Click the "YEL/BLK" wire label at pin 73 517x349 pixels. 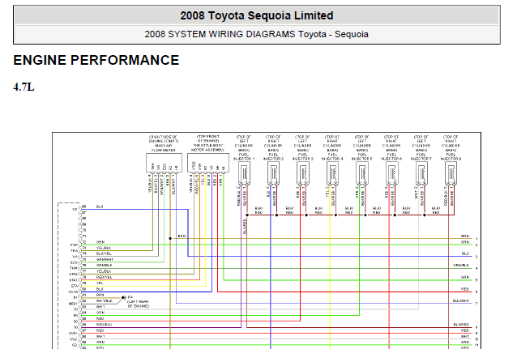point(104,248)
